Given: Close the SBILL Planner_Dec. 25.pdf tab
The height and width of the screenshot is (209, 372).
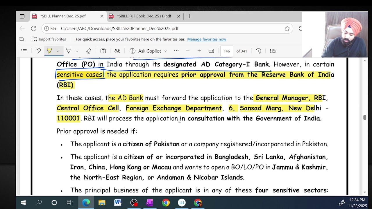Looking at the screenshot, I should [102, 16].
